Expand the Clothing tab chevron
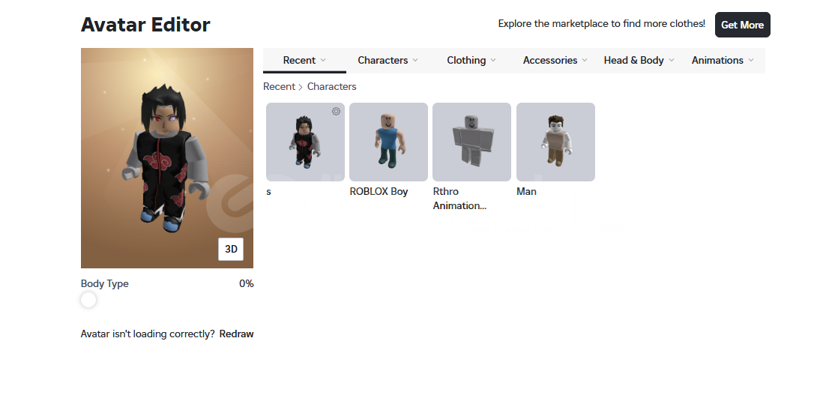832x407 pixels. click(493, 60)
